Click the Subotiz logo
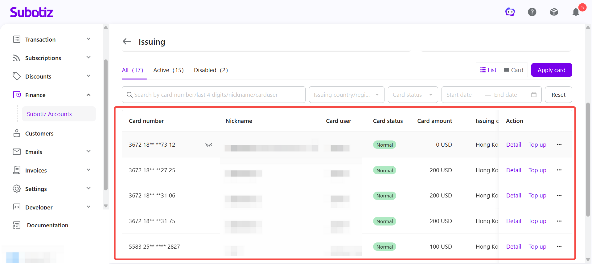This screenshot has height=264, width=592. (x=31, y=12)
